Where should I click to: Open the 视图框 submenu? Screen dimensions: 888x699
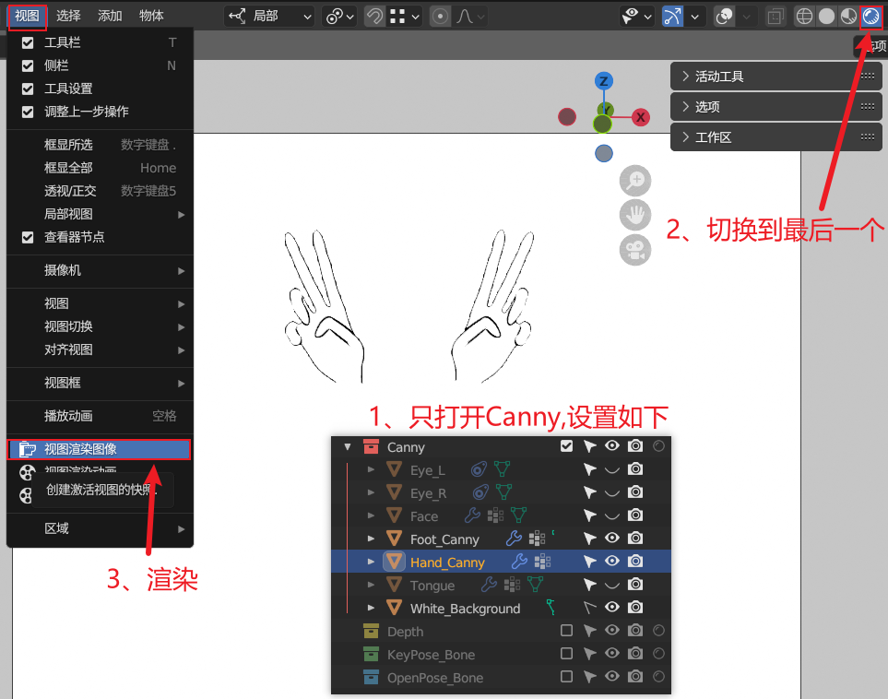point(100,383)
